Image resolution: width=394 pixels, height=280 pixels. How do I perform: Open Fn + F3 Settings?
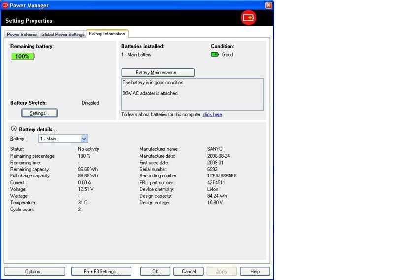pos(101,271)
